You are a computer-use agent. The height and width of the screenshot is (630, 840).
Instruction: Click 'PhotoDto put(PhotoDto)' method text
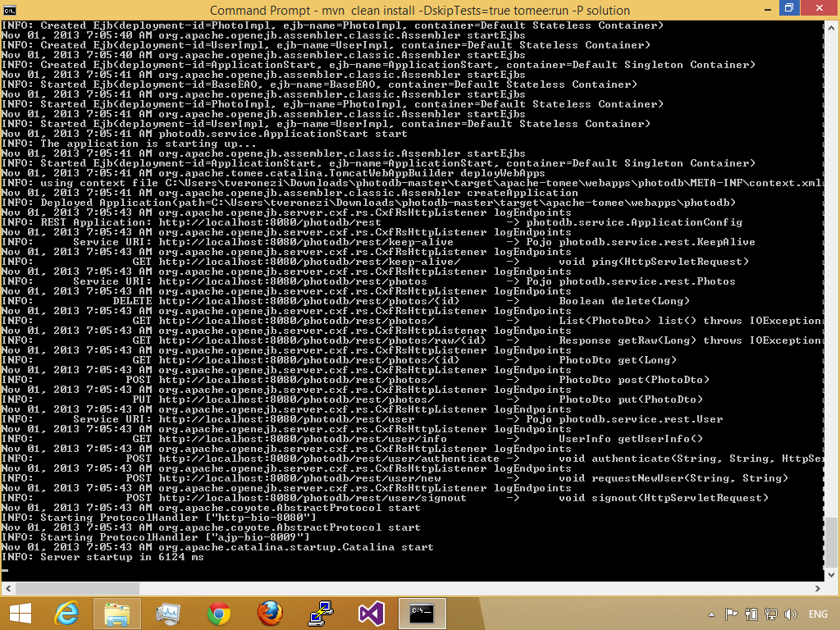click(x=631, y=399)
